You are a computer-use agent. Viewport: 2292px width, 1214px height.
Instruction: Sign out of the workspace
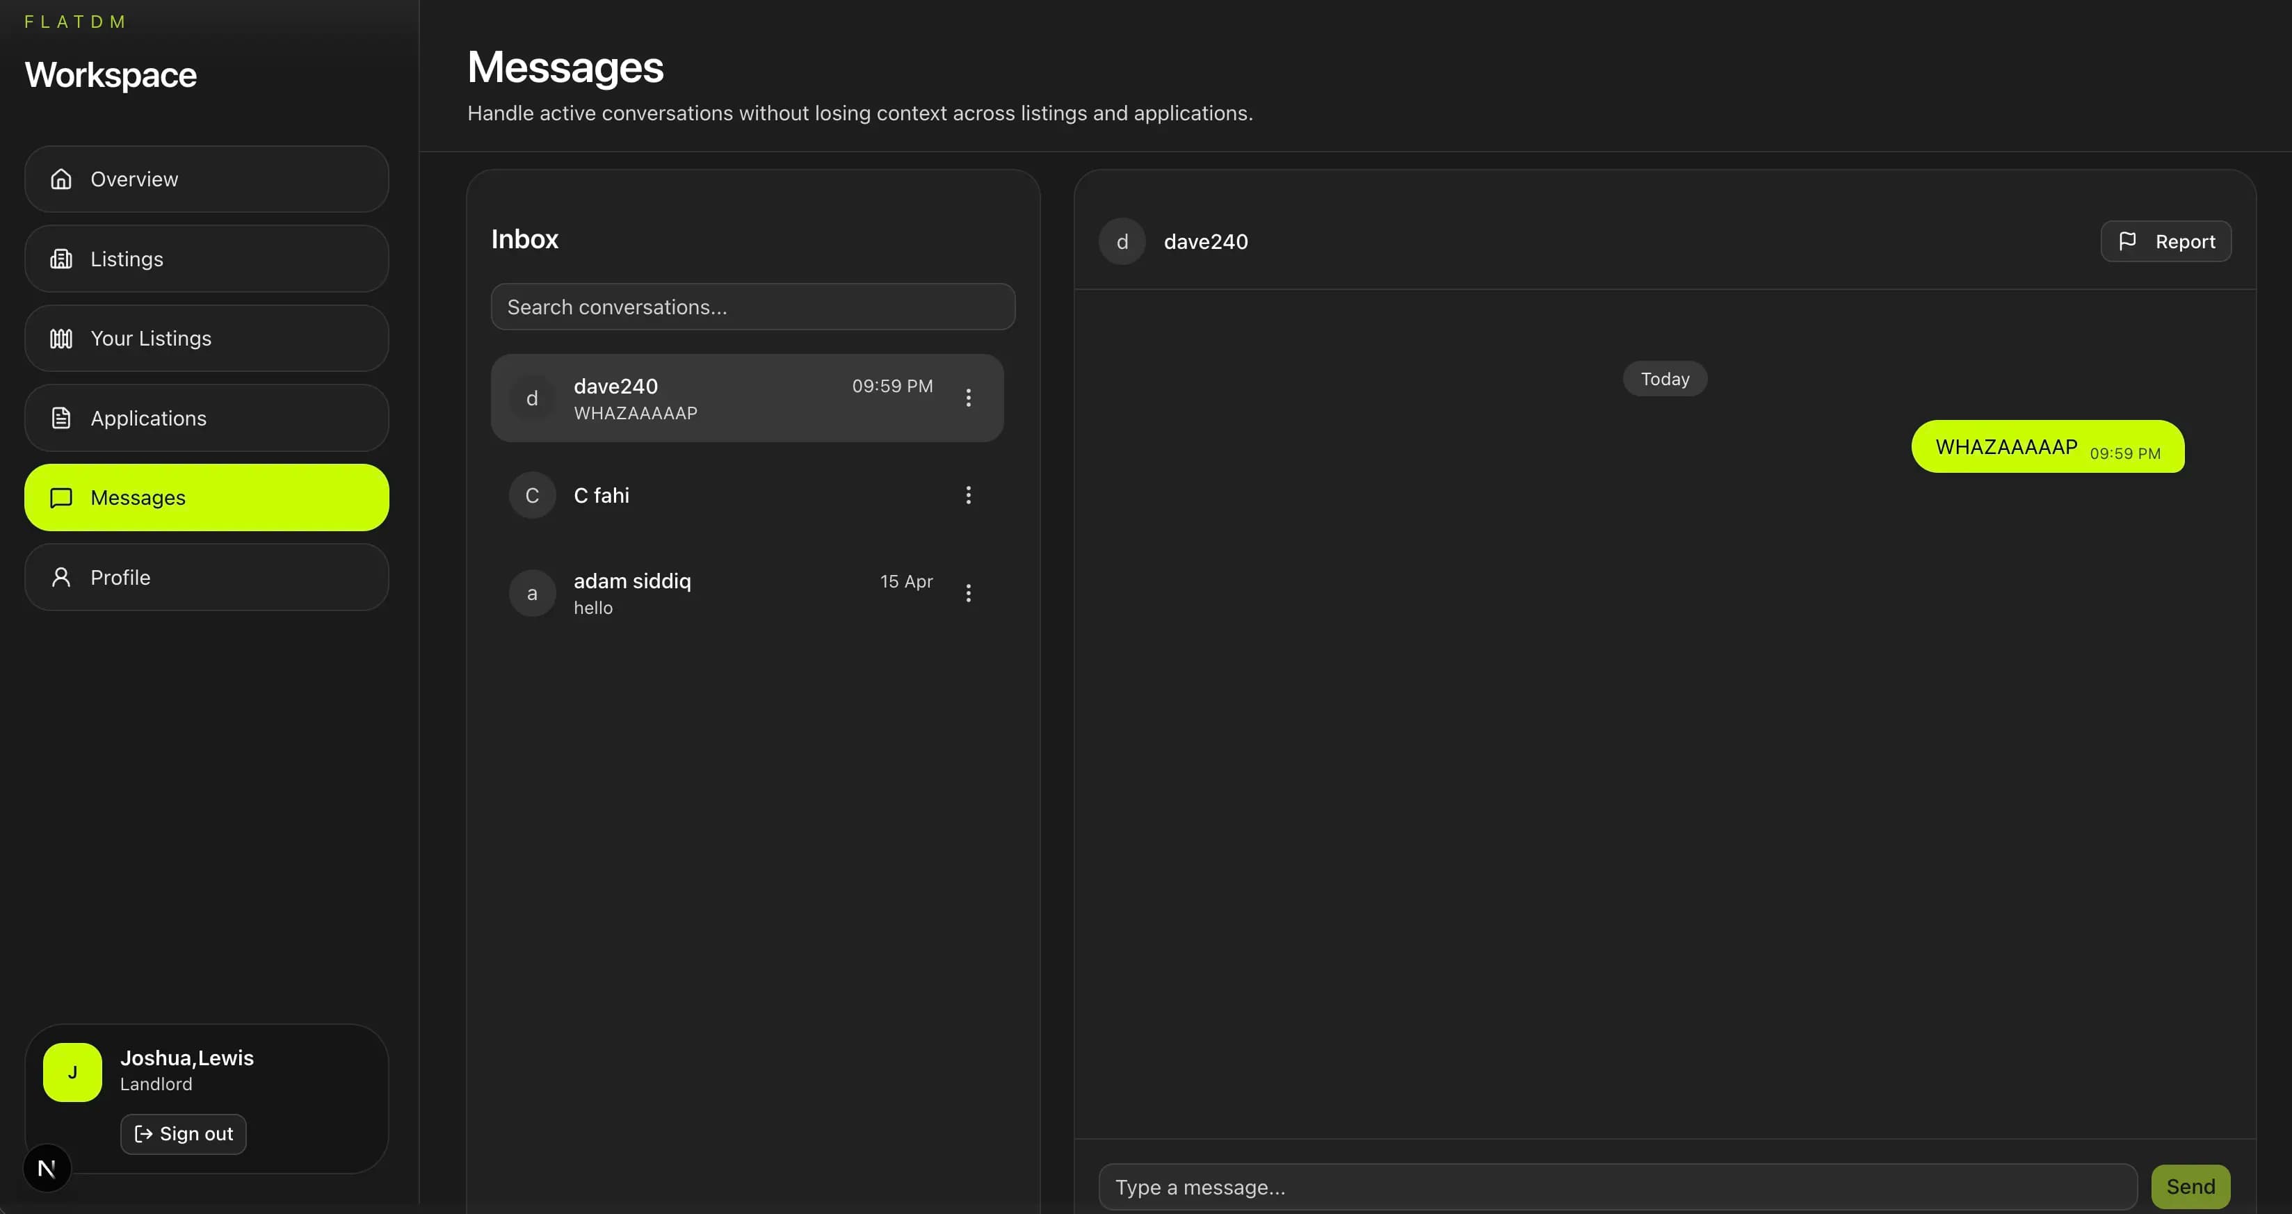click(x=184, y=1134)
